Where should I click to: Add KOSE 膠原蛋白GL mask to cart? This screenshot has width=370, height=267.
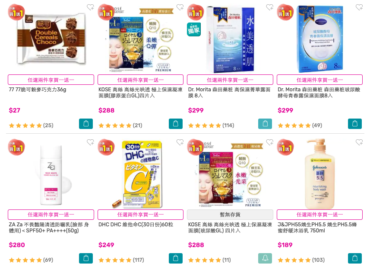click(x=176, y=124)
